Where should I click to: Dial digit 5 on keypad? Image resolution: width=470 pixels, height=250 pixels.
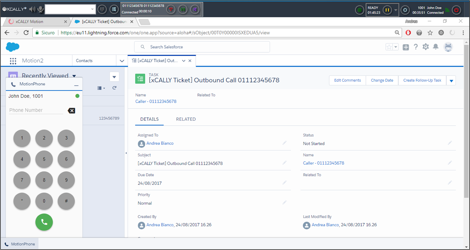[x=44, y=159]
